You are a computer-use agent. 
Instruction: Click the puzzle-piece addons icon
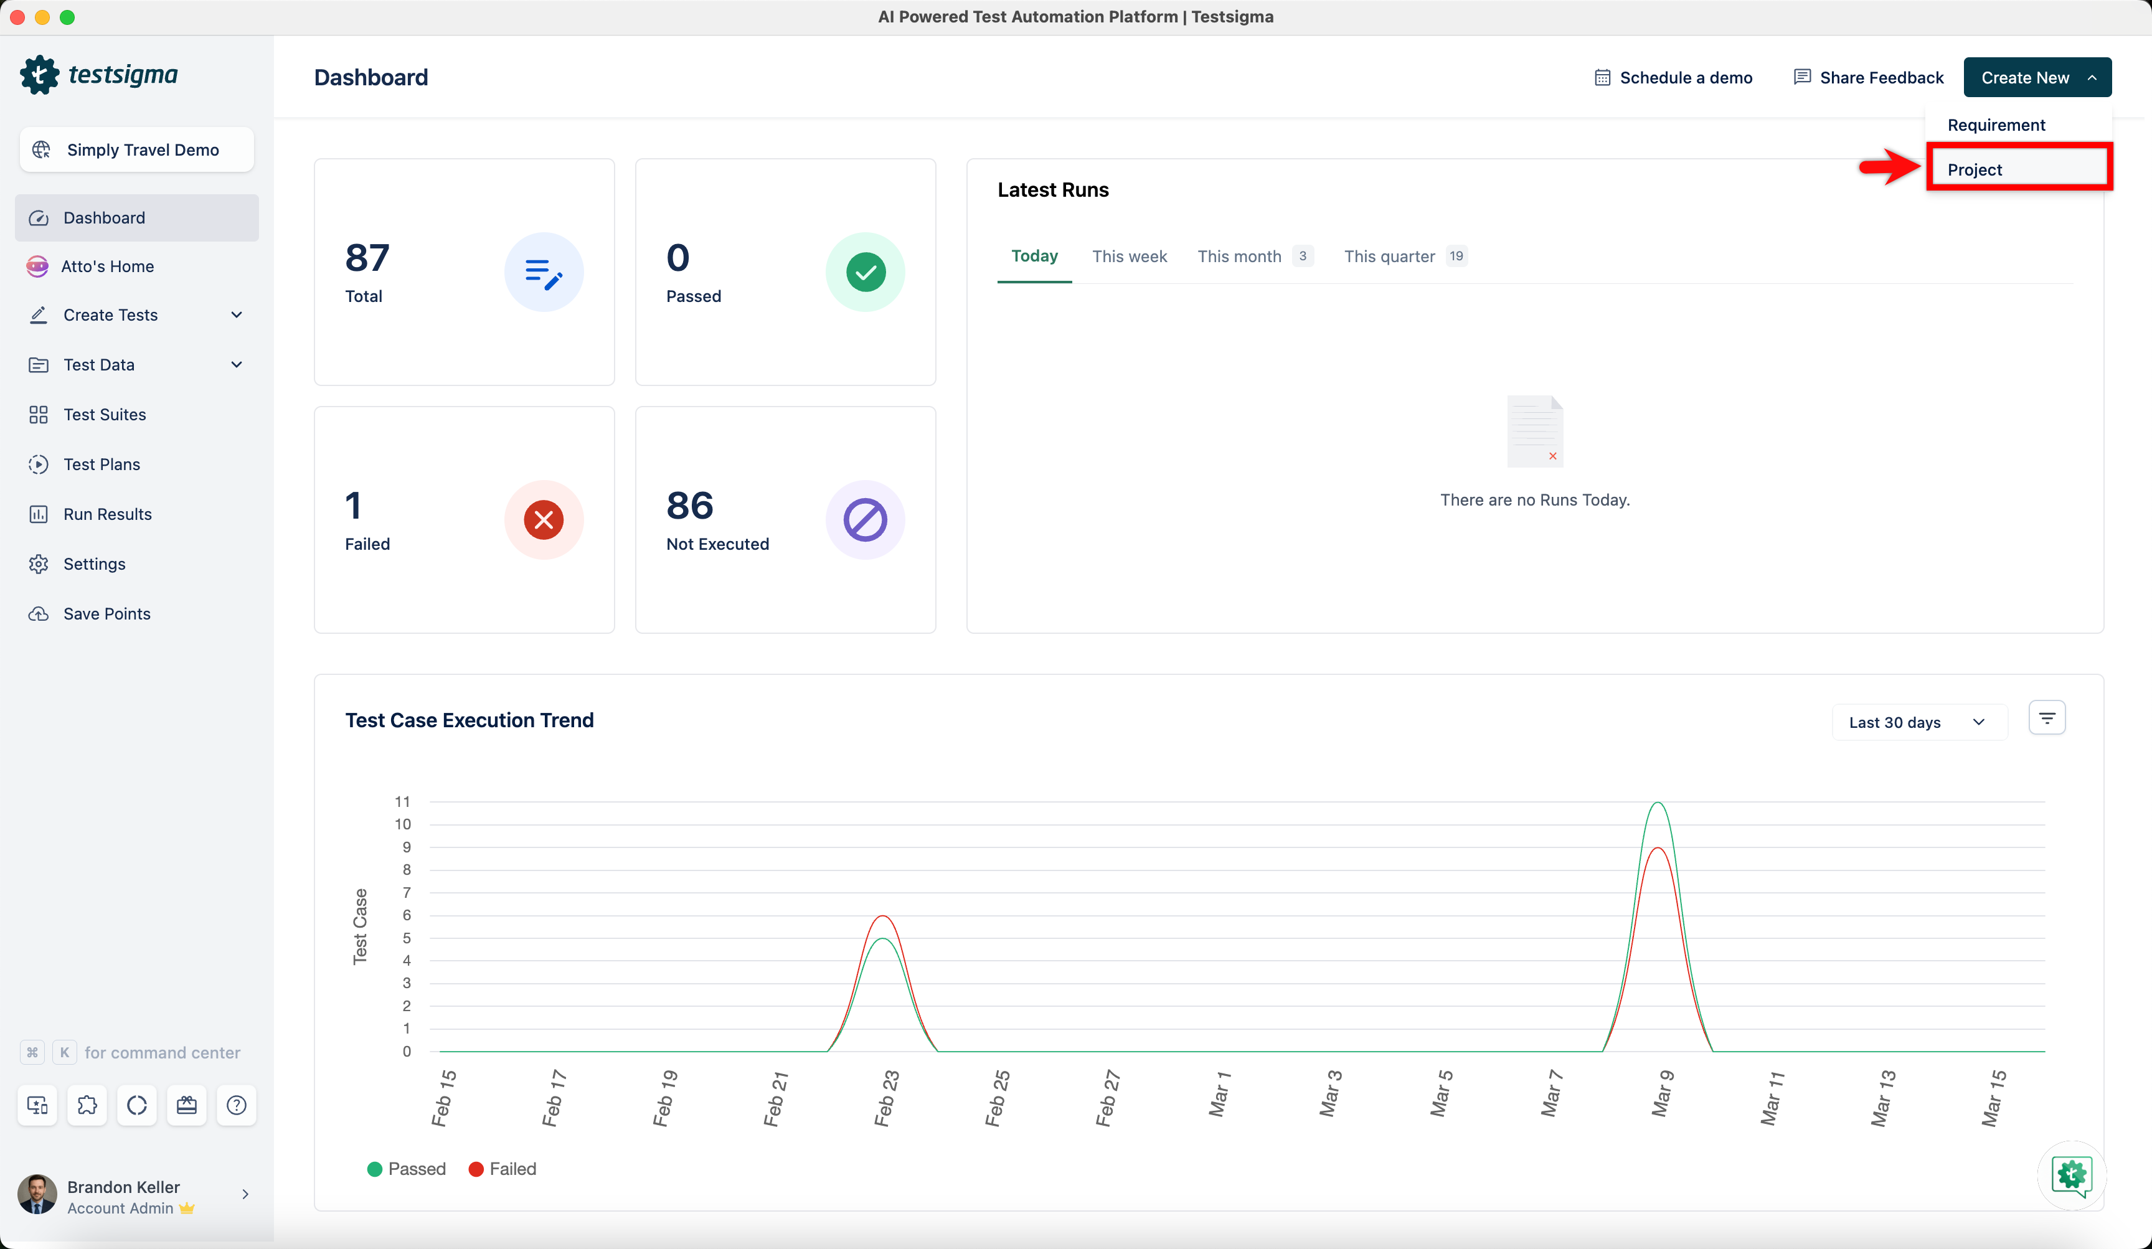click(87, 1105)
